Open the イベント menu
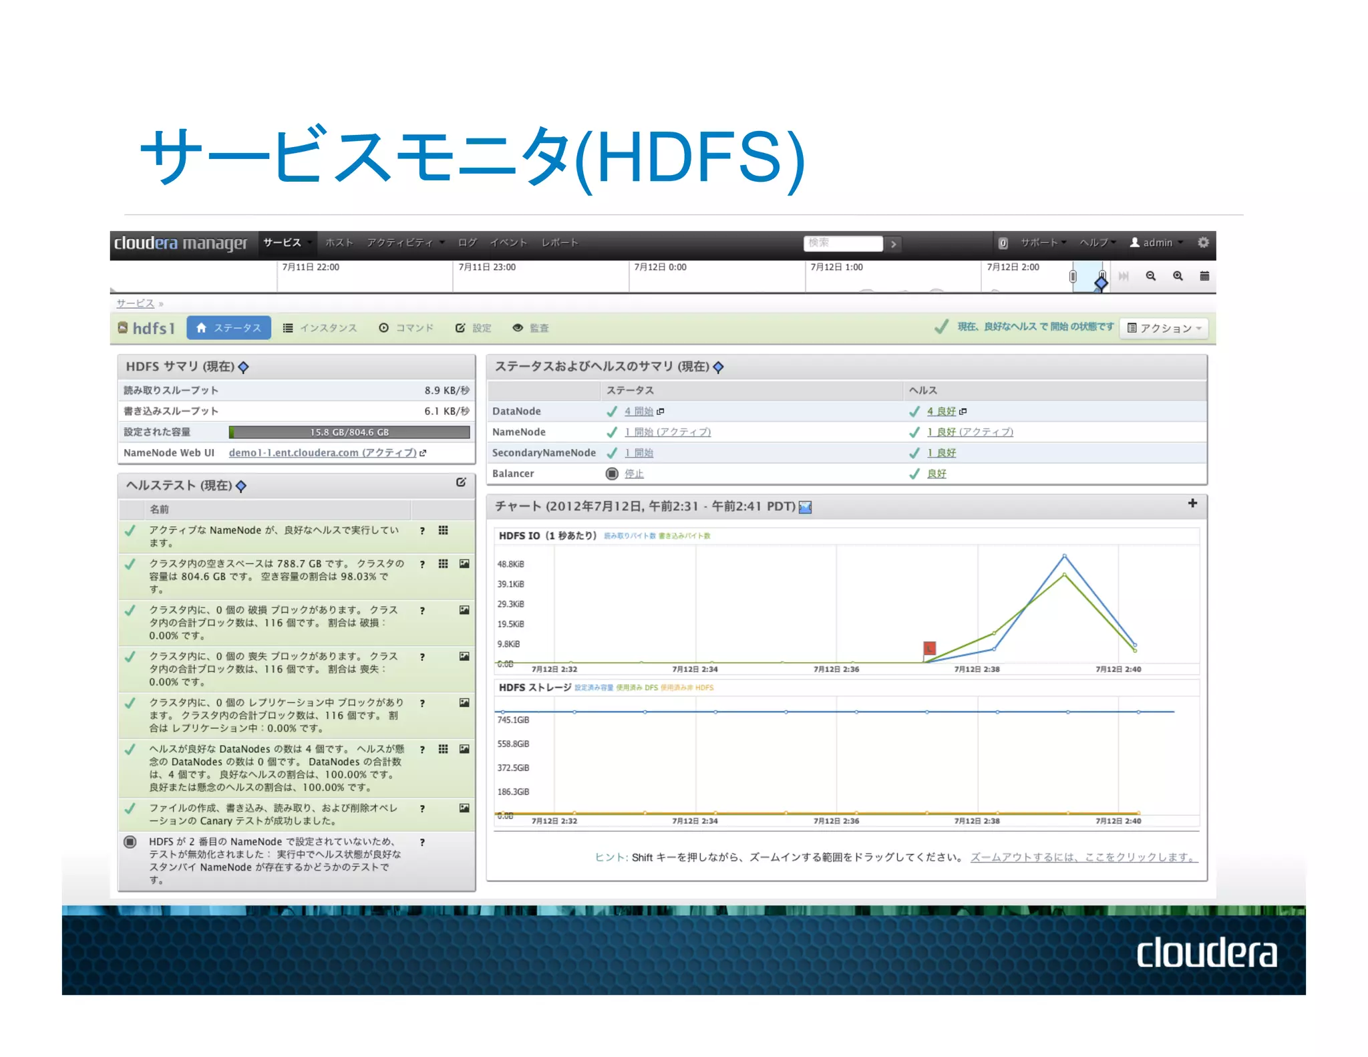The width and height of the screenshot is (1368, 1057). click(x=509, y=243)
